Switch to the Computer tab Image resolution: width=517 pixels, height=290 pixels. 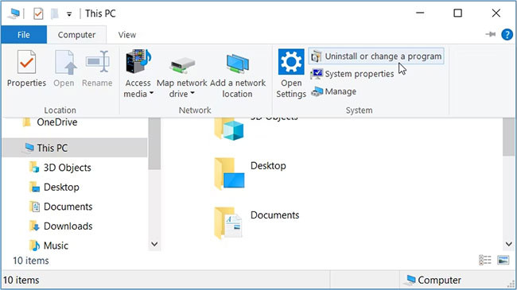pos(76,35)
